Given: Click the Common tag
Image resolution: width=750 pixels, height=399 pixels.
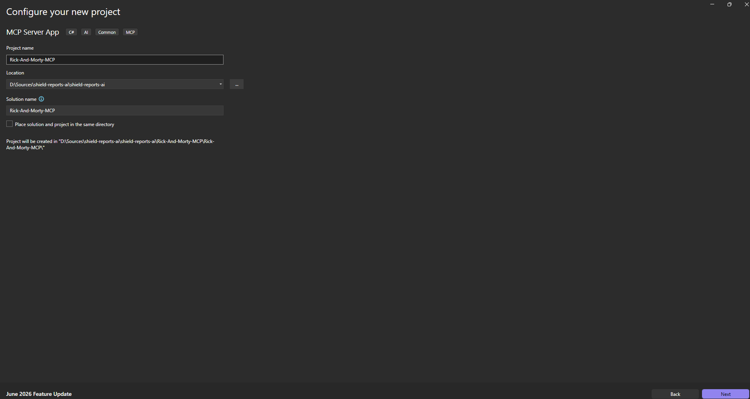Looking at the screenshot, I should click(107, 32).
